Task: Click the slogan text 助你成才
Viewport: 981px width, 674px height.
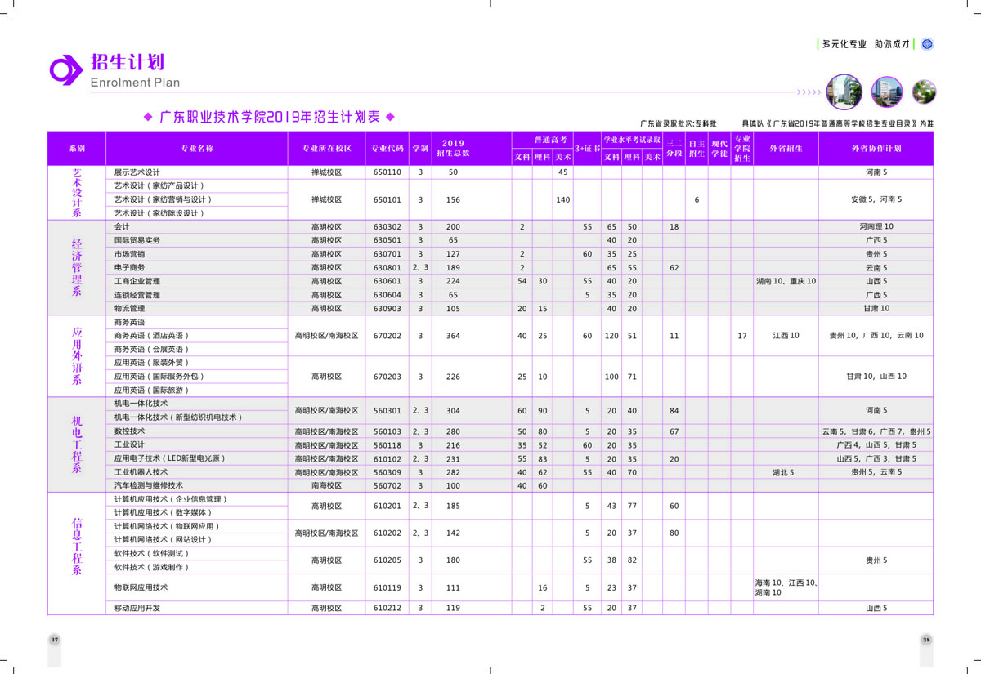Action: tap(892, 44)
